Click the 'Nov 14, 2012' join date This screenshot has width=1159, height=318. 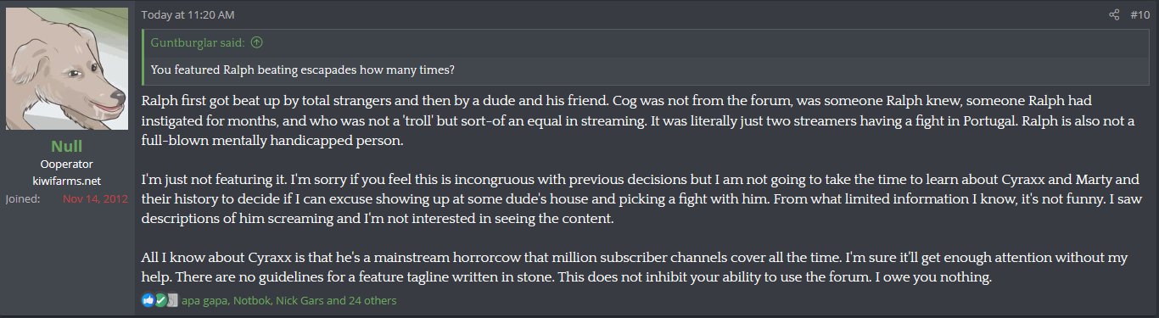click(96, 198)
